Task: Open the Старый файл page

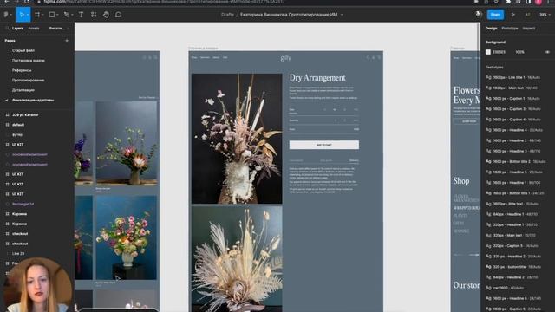Action: click(23, 50)
